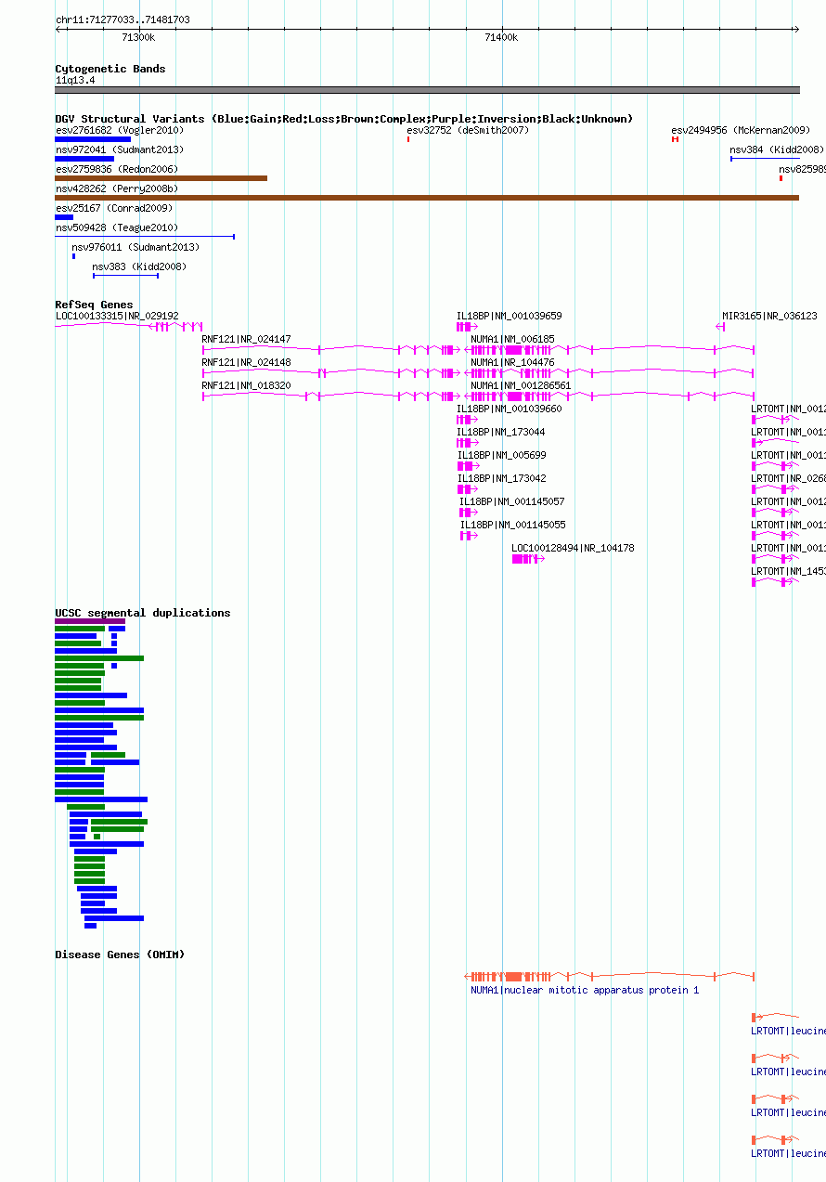Open transcript NUMA1|NM_001286561 label
The width and height of the screenshot is (826, 1182).
pos(522,385)
